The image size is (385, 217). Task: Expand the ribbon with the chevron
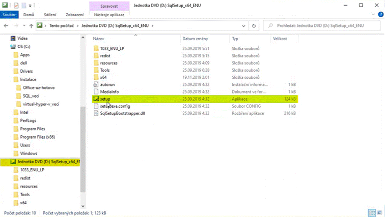pyautogui.click(x=373, y=15)
